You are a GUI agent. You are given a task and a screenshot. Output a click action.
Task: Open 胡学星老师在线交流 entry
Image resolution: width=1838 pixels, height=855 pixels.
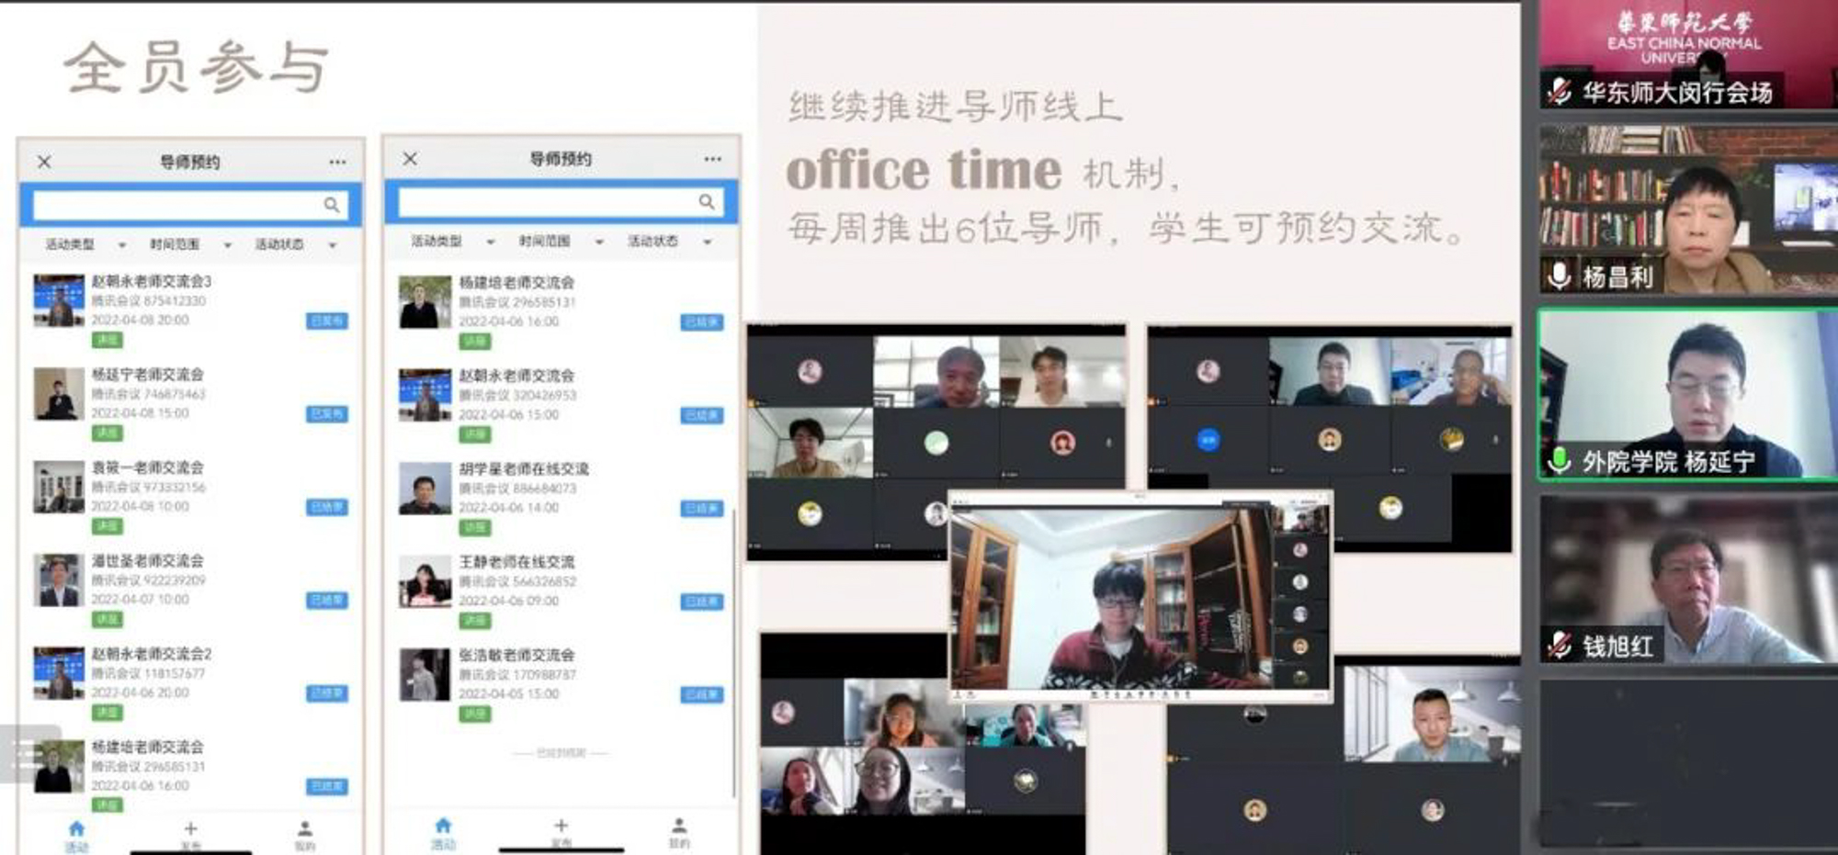coord(524,468)
